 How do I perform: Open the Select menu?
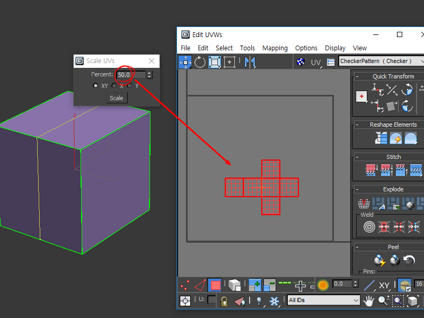click(224, 48)
